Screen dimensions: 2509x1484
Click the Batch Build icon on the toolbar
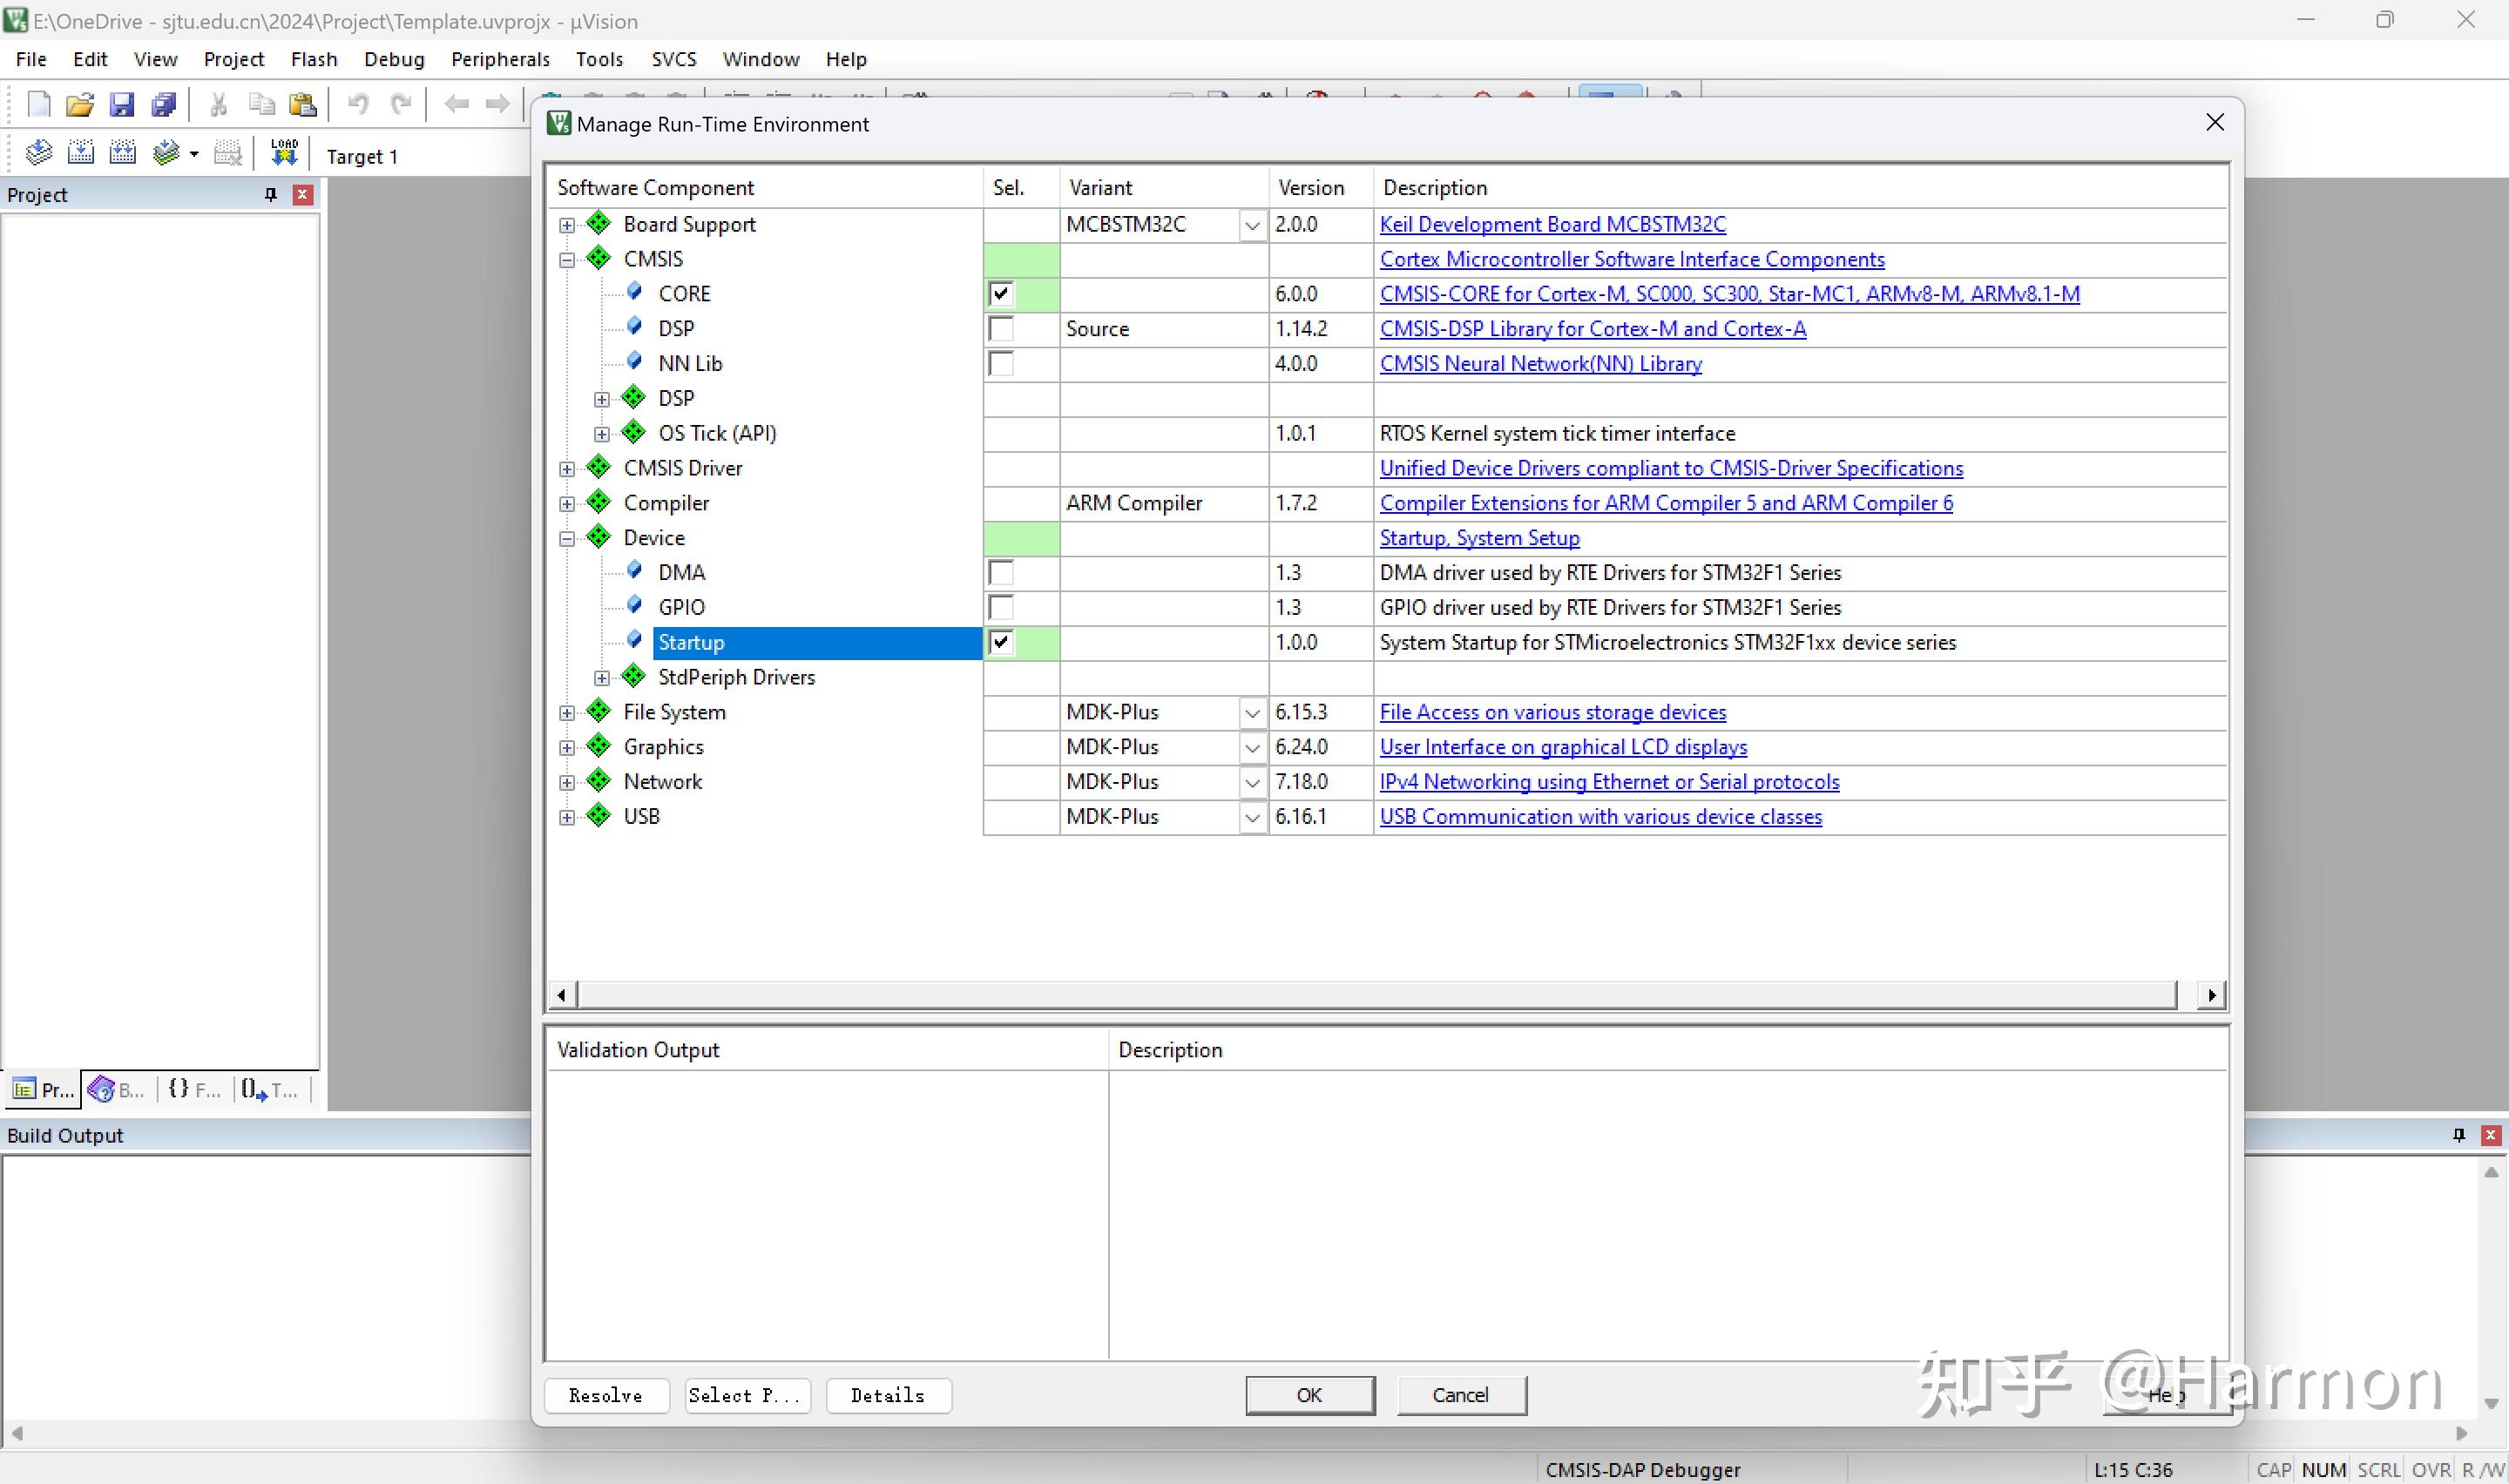pos(168,152)
